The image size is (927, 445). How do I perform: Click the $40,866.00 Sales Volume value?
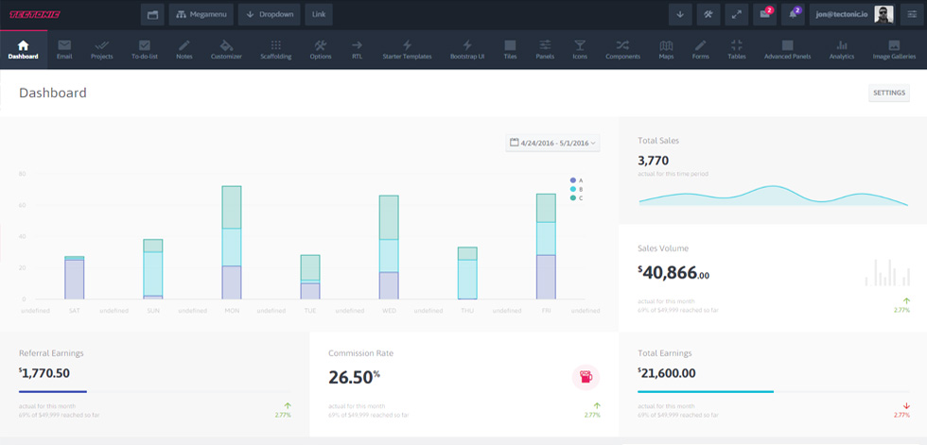point(673,273)
